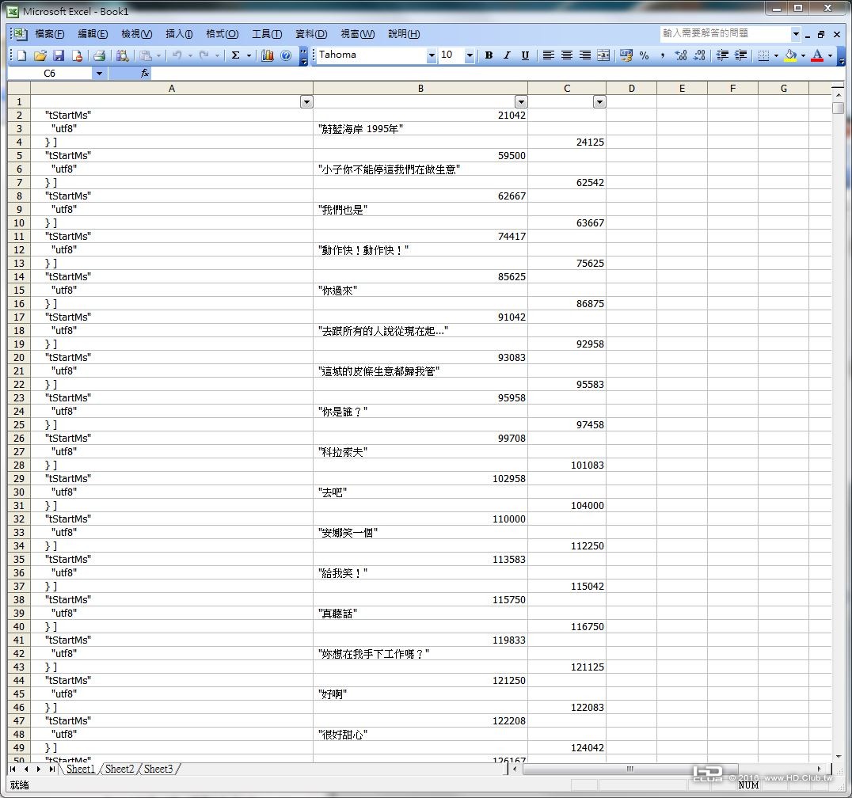
Task: Open the 格式(O) menu
Action: pos(223,34)
